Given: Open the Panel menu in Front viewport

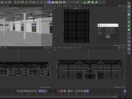Looking at the screenshot, I should point(79,48).
